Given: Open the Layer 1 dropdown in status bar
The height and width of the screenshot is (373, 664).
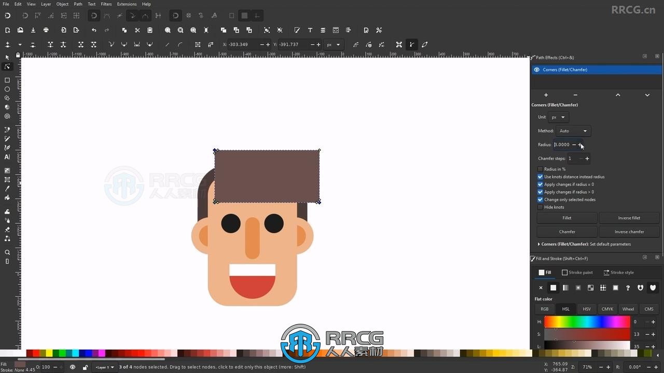Looking at the screenshot, I should (x=104, y=367).
